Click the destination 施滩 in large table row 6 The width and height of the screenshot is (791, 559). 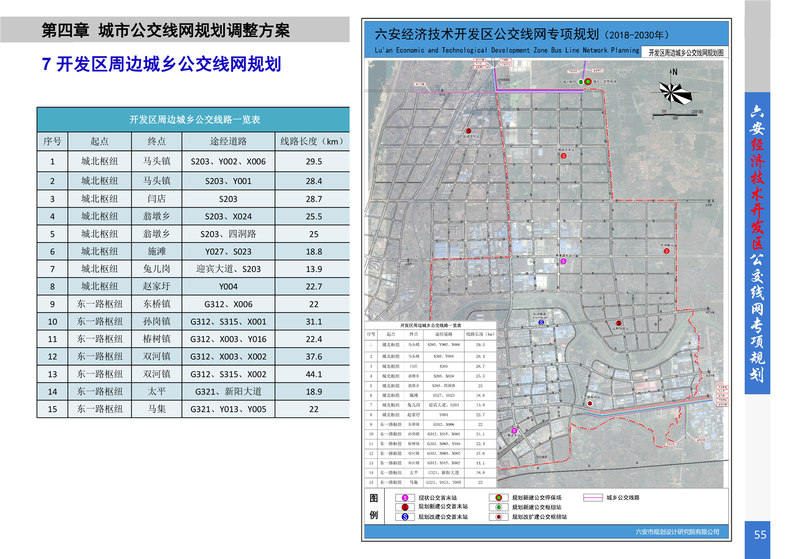[x=157, y=252]
